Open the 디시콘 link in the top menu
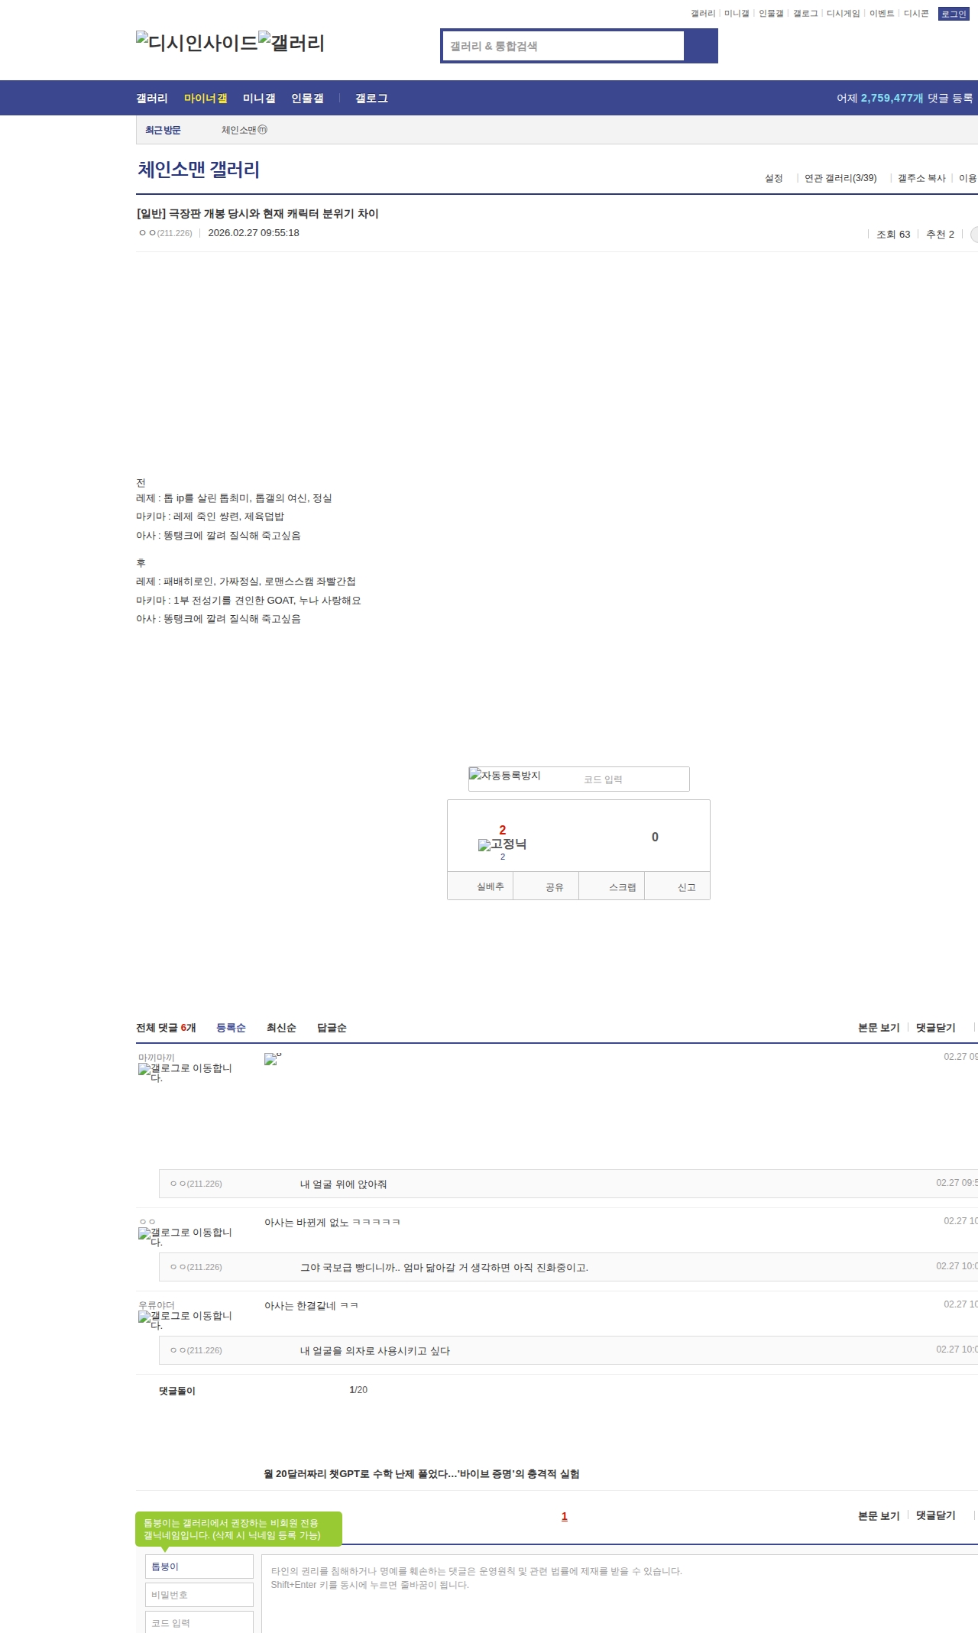 pos(916,14)
